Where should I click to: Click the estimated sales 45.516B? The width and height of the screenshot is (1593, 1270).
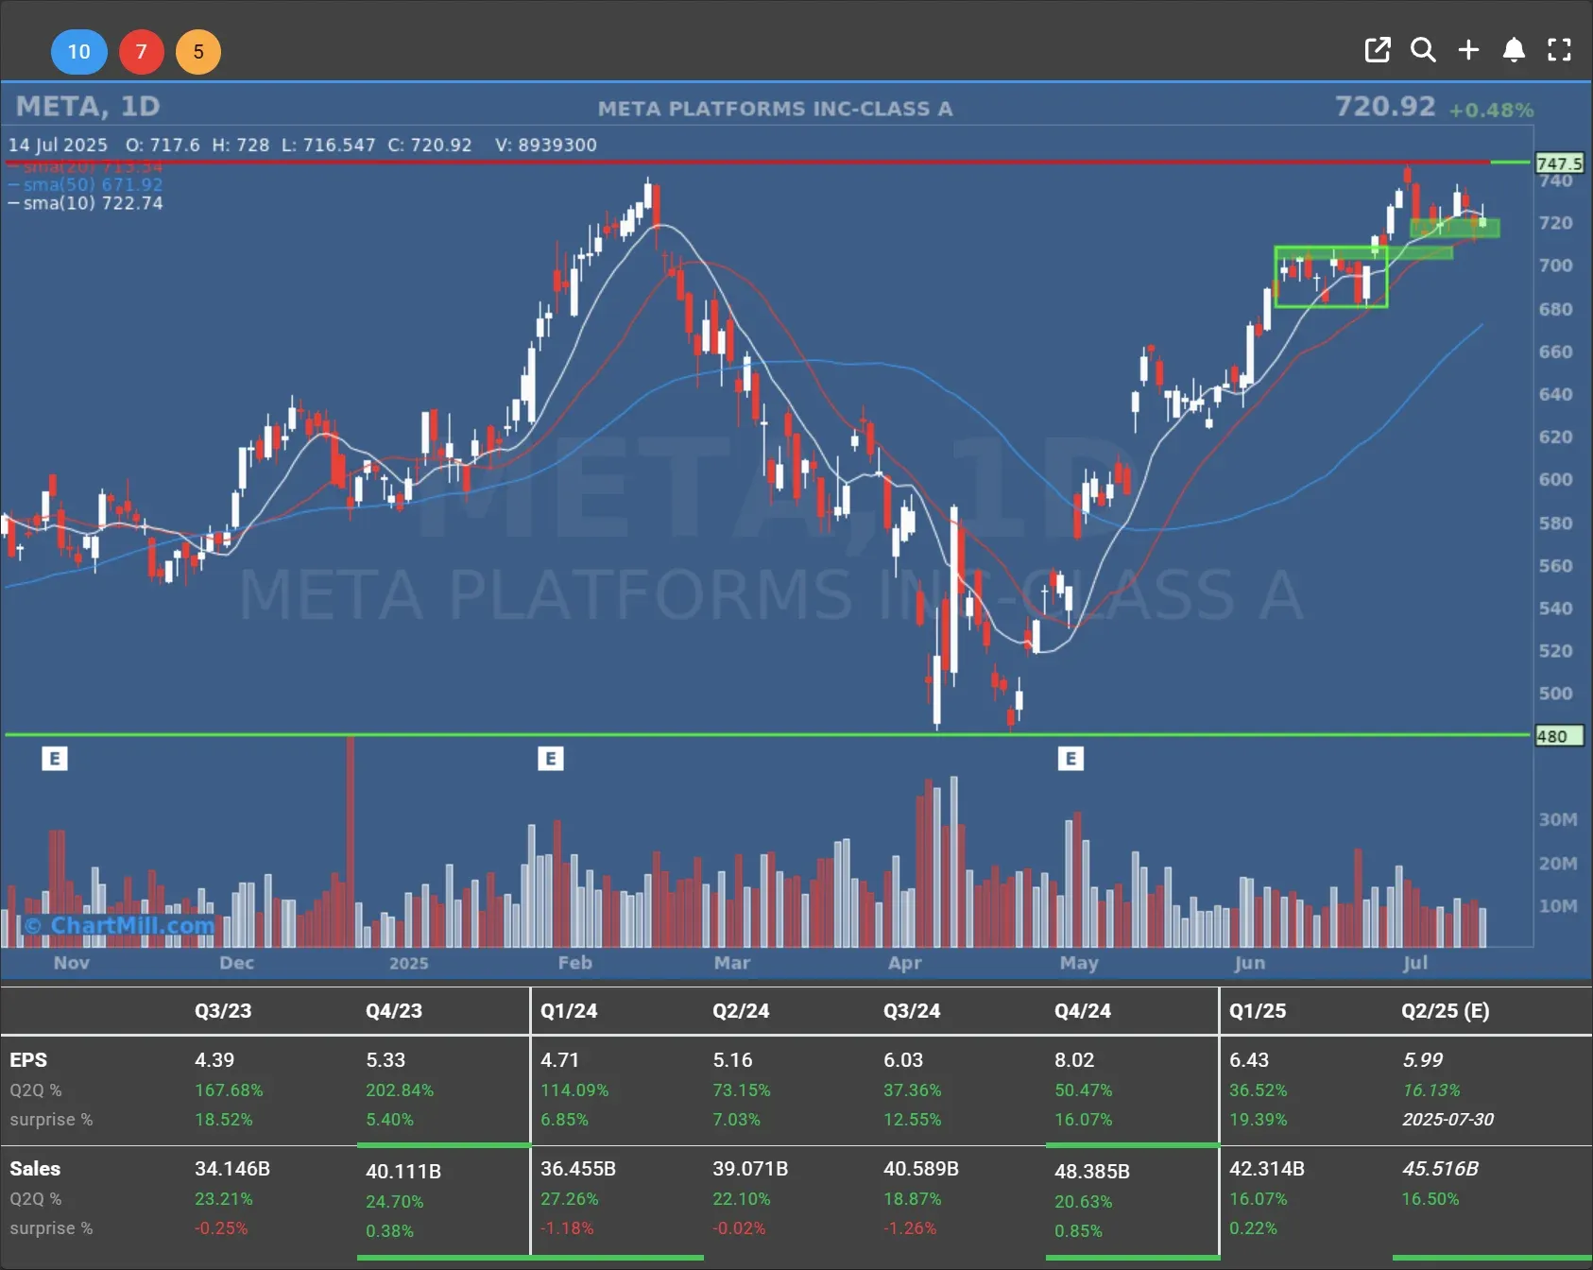click(1441, 1169)
